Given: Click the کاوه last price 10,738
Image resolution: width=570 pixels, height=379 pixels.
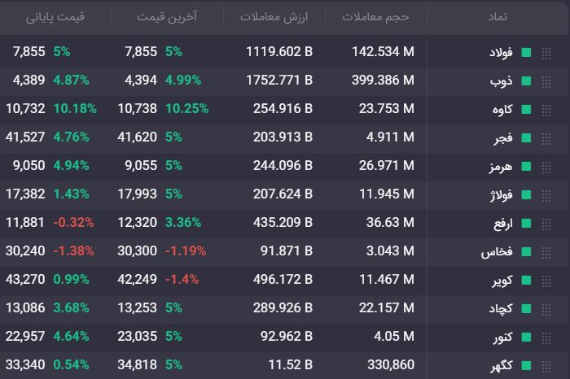Looking at the screenshot, I should tap(137, 108).
